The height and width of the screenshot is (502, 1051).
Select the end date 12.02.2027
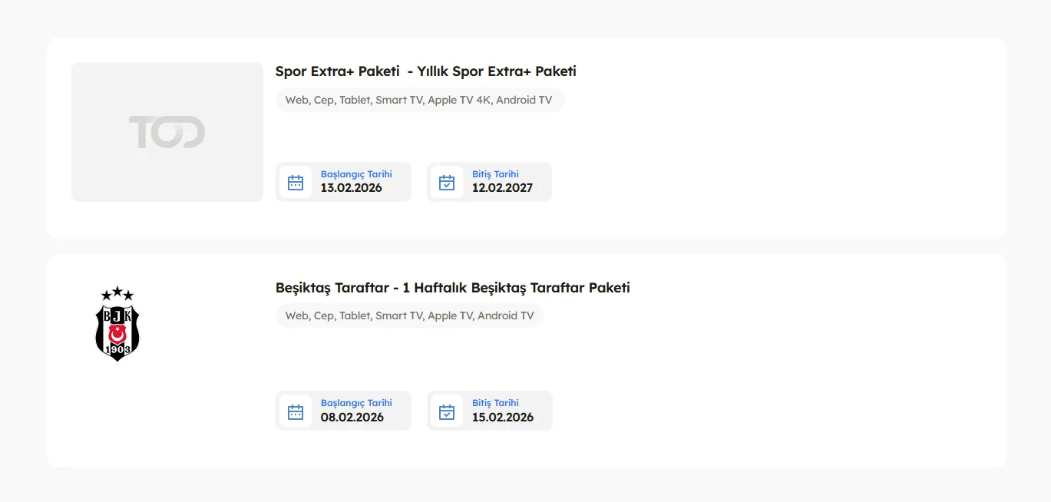click(502, 188)
